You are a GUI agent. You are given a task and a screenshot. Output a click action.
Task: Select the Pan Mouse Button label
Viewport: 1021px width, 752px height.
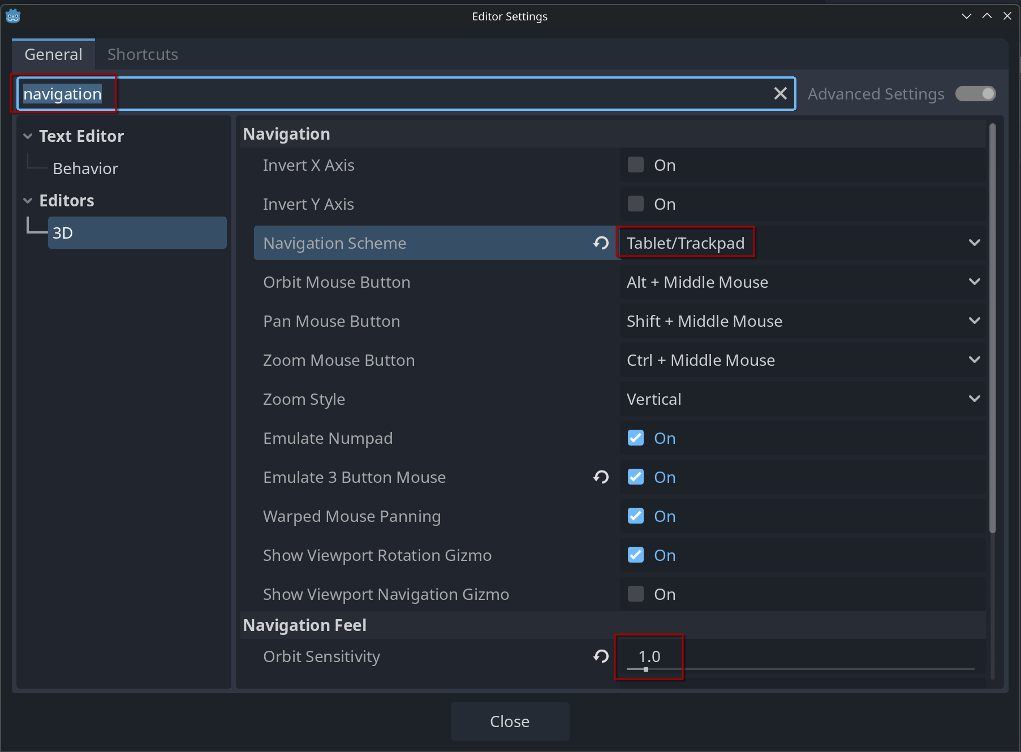331,321
